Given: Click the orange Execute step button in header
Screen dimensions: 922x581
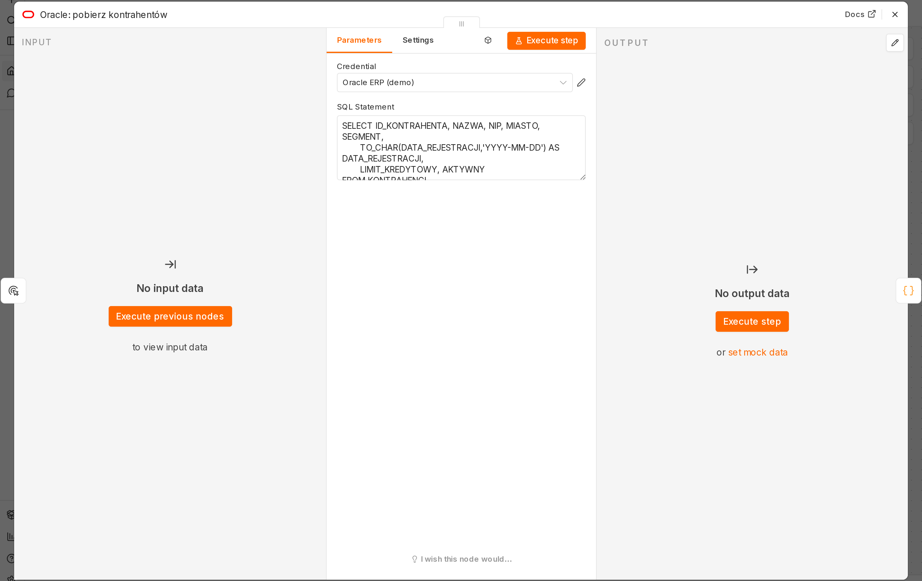Looking at the screenshot, I should [x=546, y=40].
